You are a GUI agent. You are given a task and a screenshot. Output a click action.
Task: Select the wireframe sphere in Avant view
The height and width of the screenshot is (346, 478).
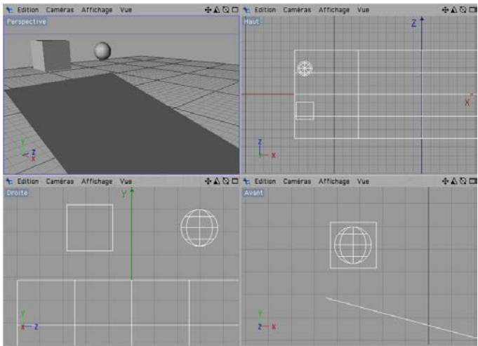[353, 245]
